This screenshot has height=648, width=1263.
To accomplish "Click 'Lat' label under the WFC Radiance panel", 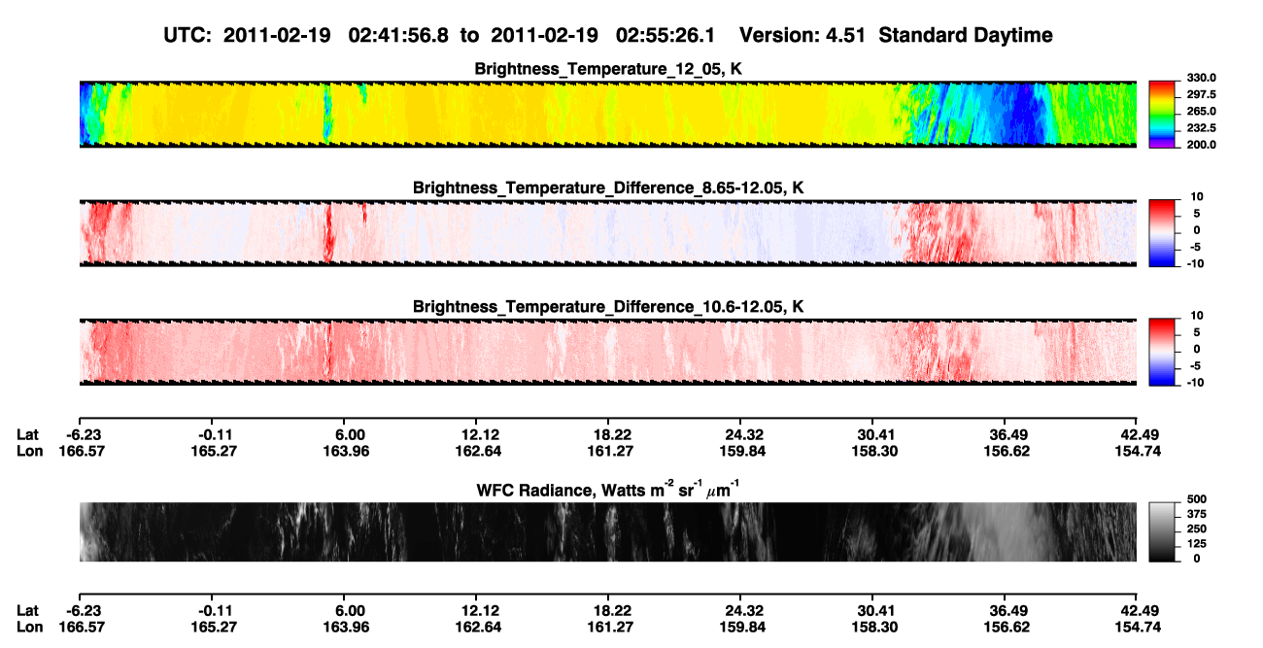I will pyautogui.click(x=27, y=611).
